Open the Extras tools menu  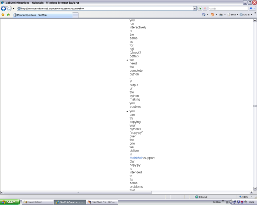coord(246,15)
